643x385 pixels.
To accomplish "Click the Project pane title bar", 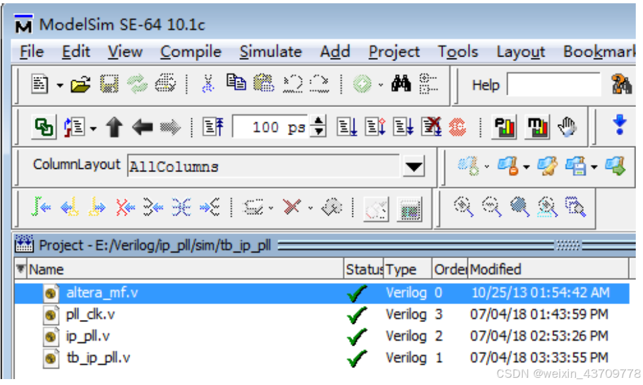I will pyautogui.click(x=324, y=246).
